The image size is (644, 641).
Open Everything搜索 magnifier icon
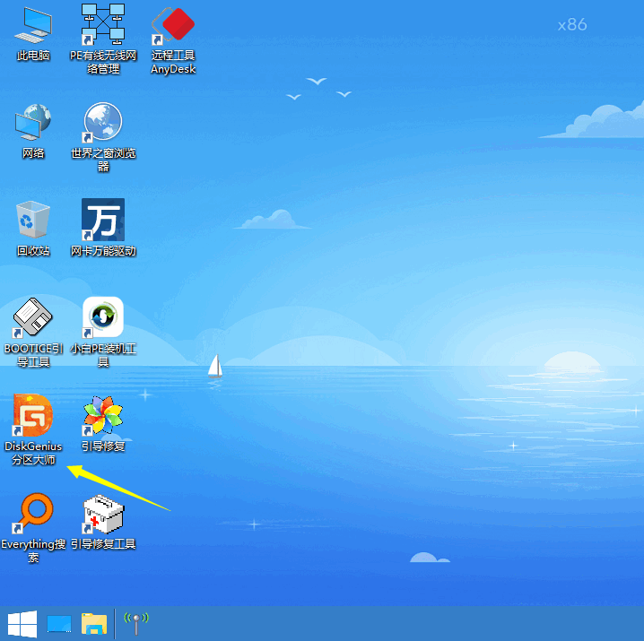click(33, 513)
